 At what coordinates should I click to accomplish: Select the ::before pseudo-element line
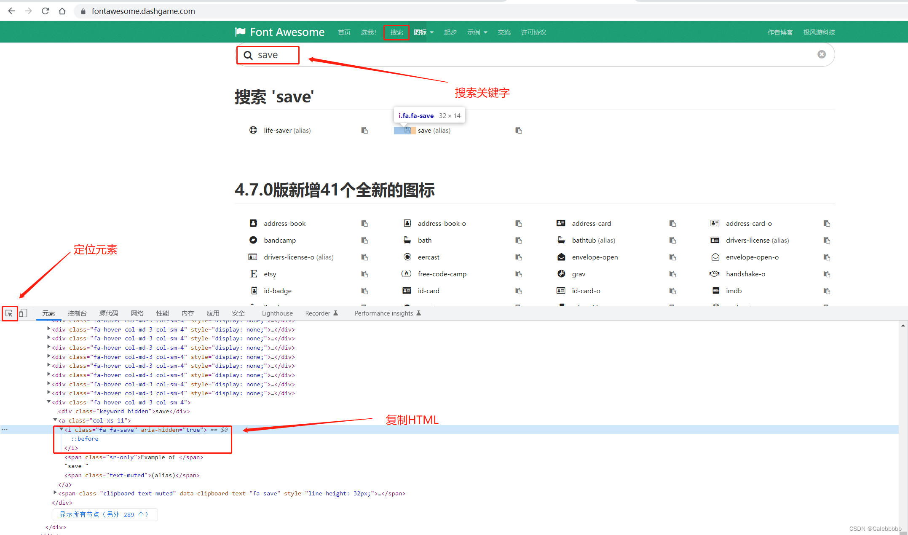pyautogui.click(x=85, y=439)
